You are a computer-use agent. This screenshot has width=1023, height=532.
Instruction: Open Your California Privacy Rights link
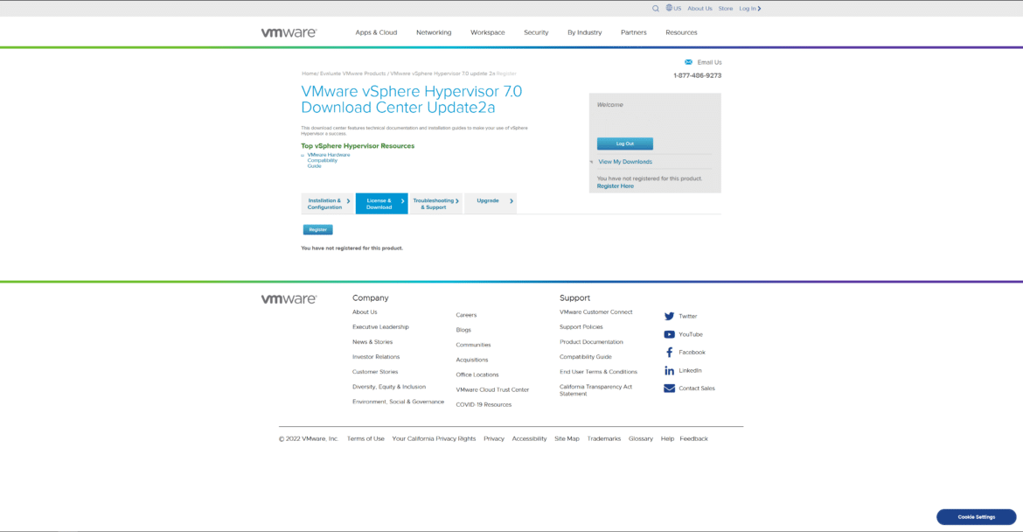coord(434,439)
